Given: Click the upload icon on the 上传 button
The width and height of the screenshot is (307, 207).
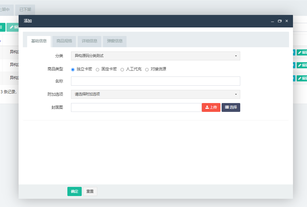Looking at the screenshot, I should [x=207, y=107].
